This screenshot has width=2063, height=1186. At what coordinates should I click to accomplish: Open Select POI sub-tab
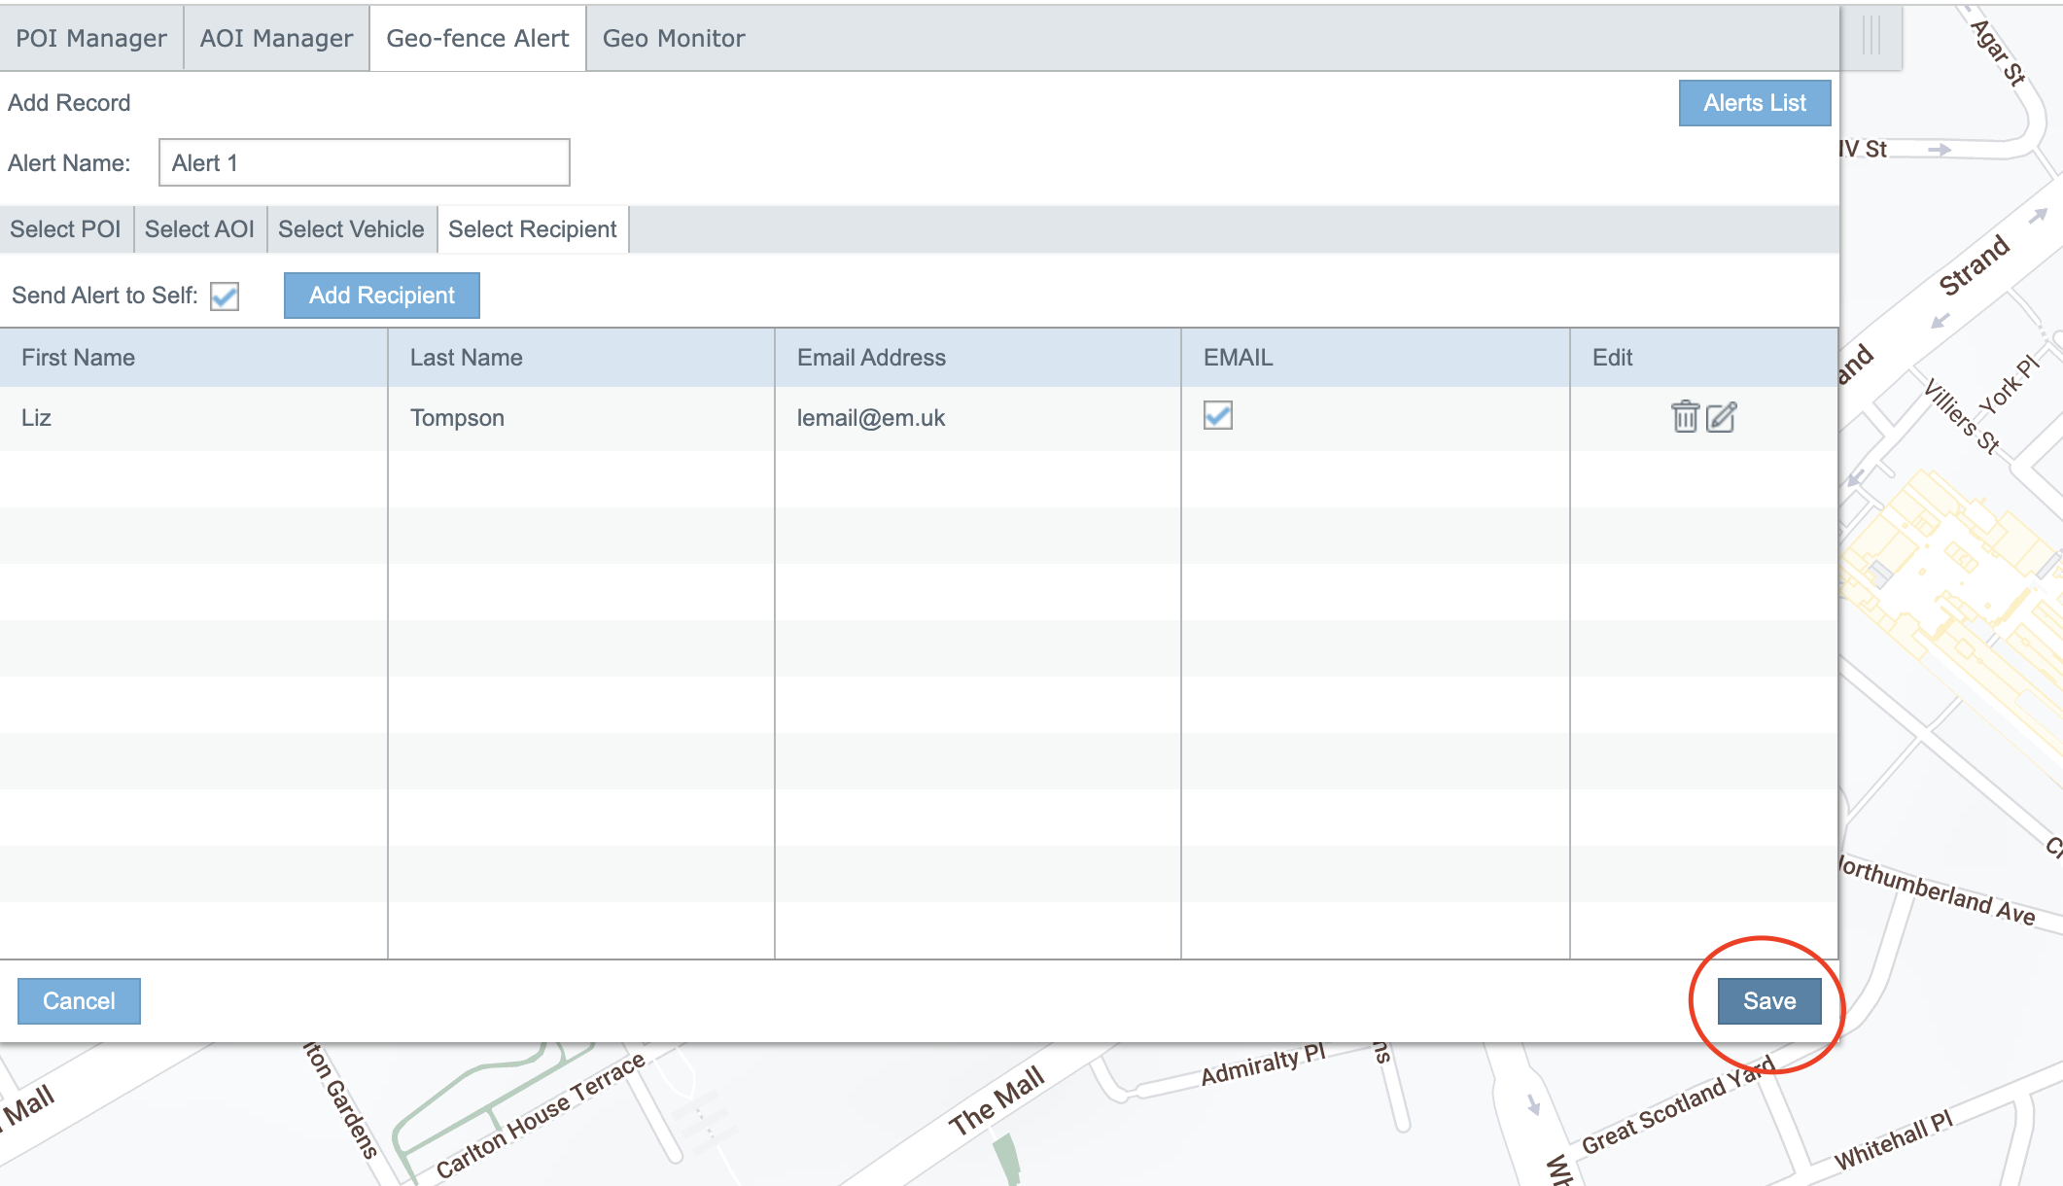pos(65,229)
